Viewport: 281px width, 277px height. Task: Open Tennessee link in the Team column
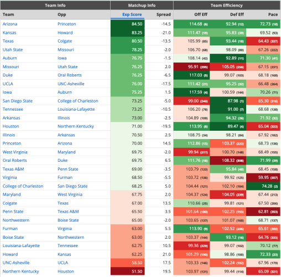coord(13,109)
